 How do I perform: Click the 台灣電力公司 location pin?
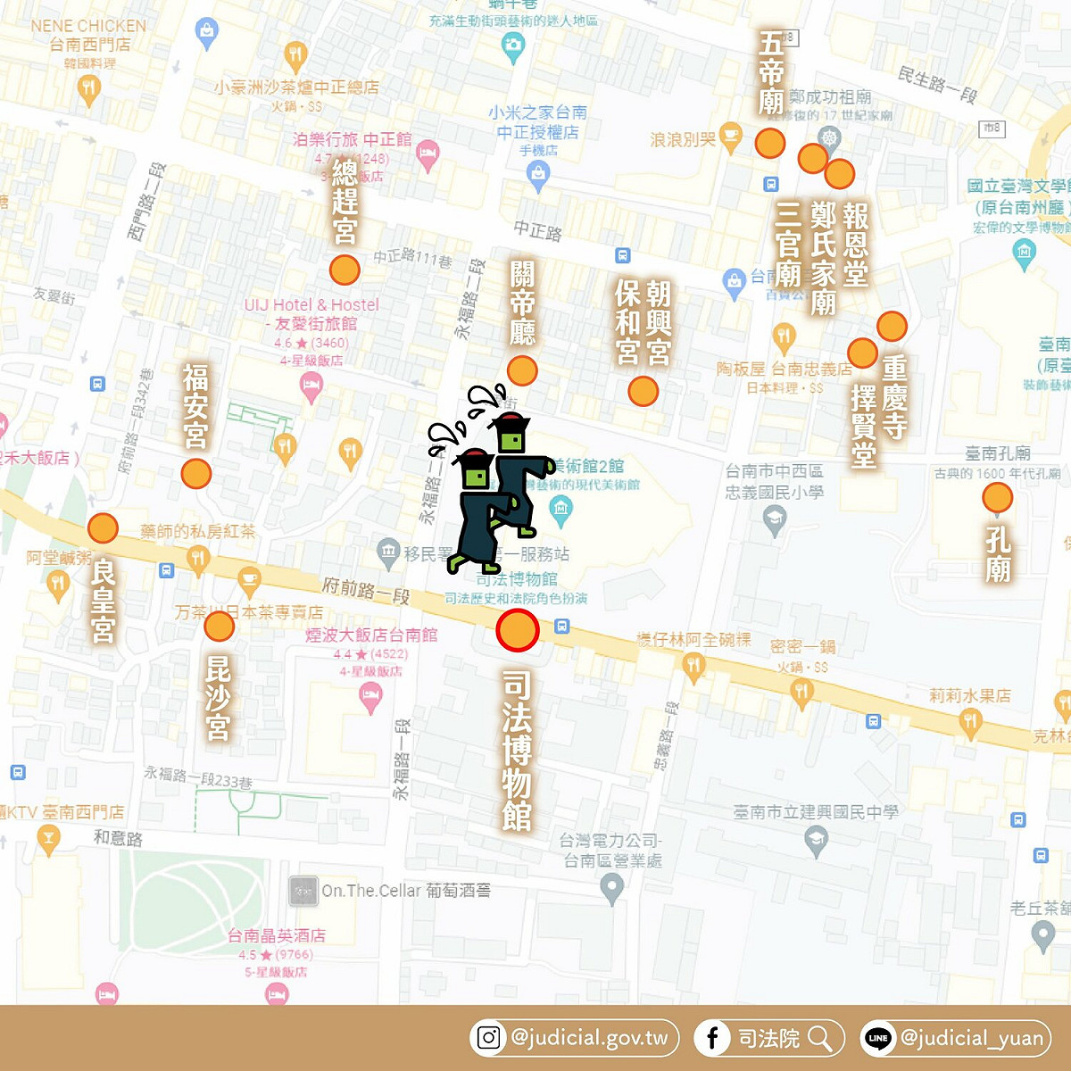tap(611, 888)
